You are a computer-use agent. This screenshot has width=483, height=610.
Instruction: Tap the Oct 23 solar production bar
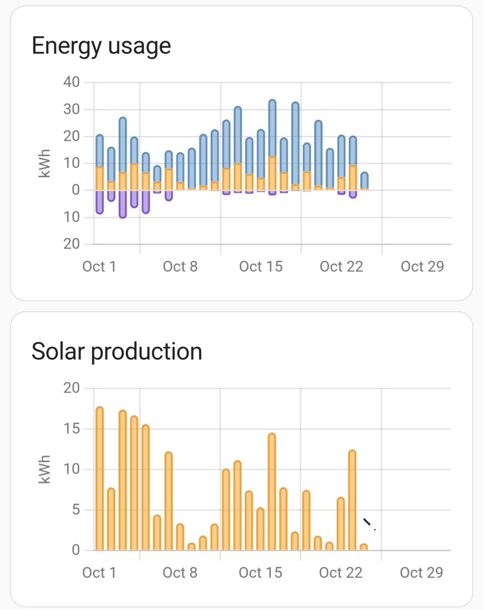coord(352,500)
